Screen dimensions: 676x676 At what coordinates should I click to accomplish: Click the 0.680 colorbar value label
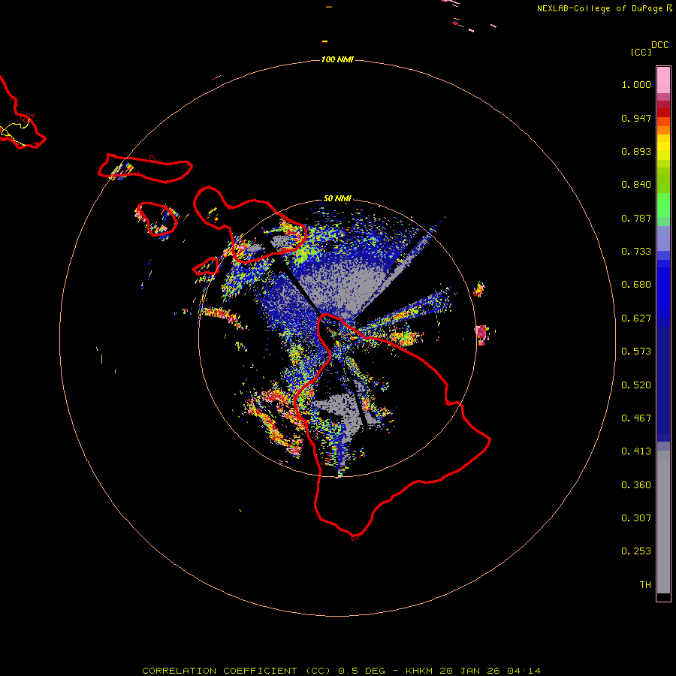point(636,285)
